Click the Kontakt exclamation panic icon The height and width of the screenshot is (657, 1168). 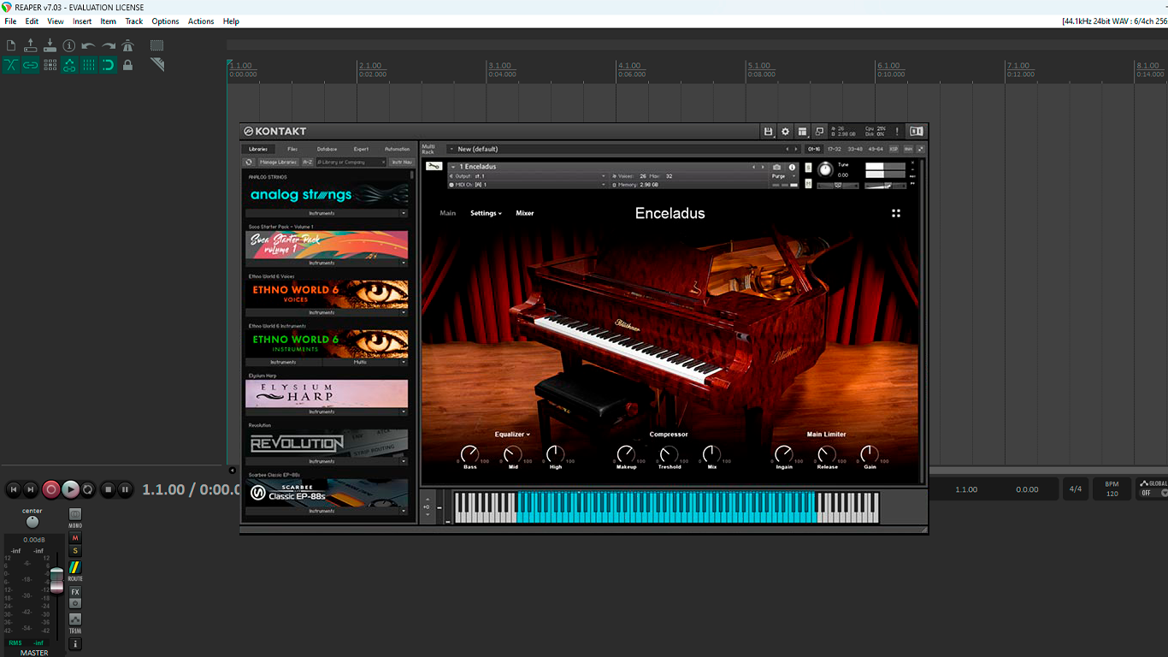(x=897, y=132)
